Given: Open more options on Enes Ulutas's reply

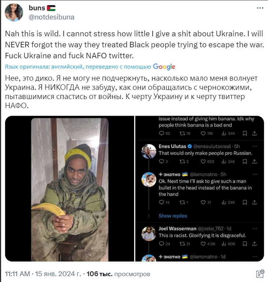Looking at the screenshot, I should (x=256, y=146).
